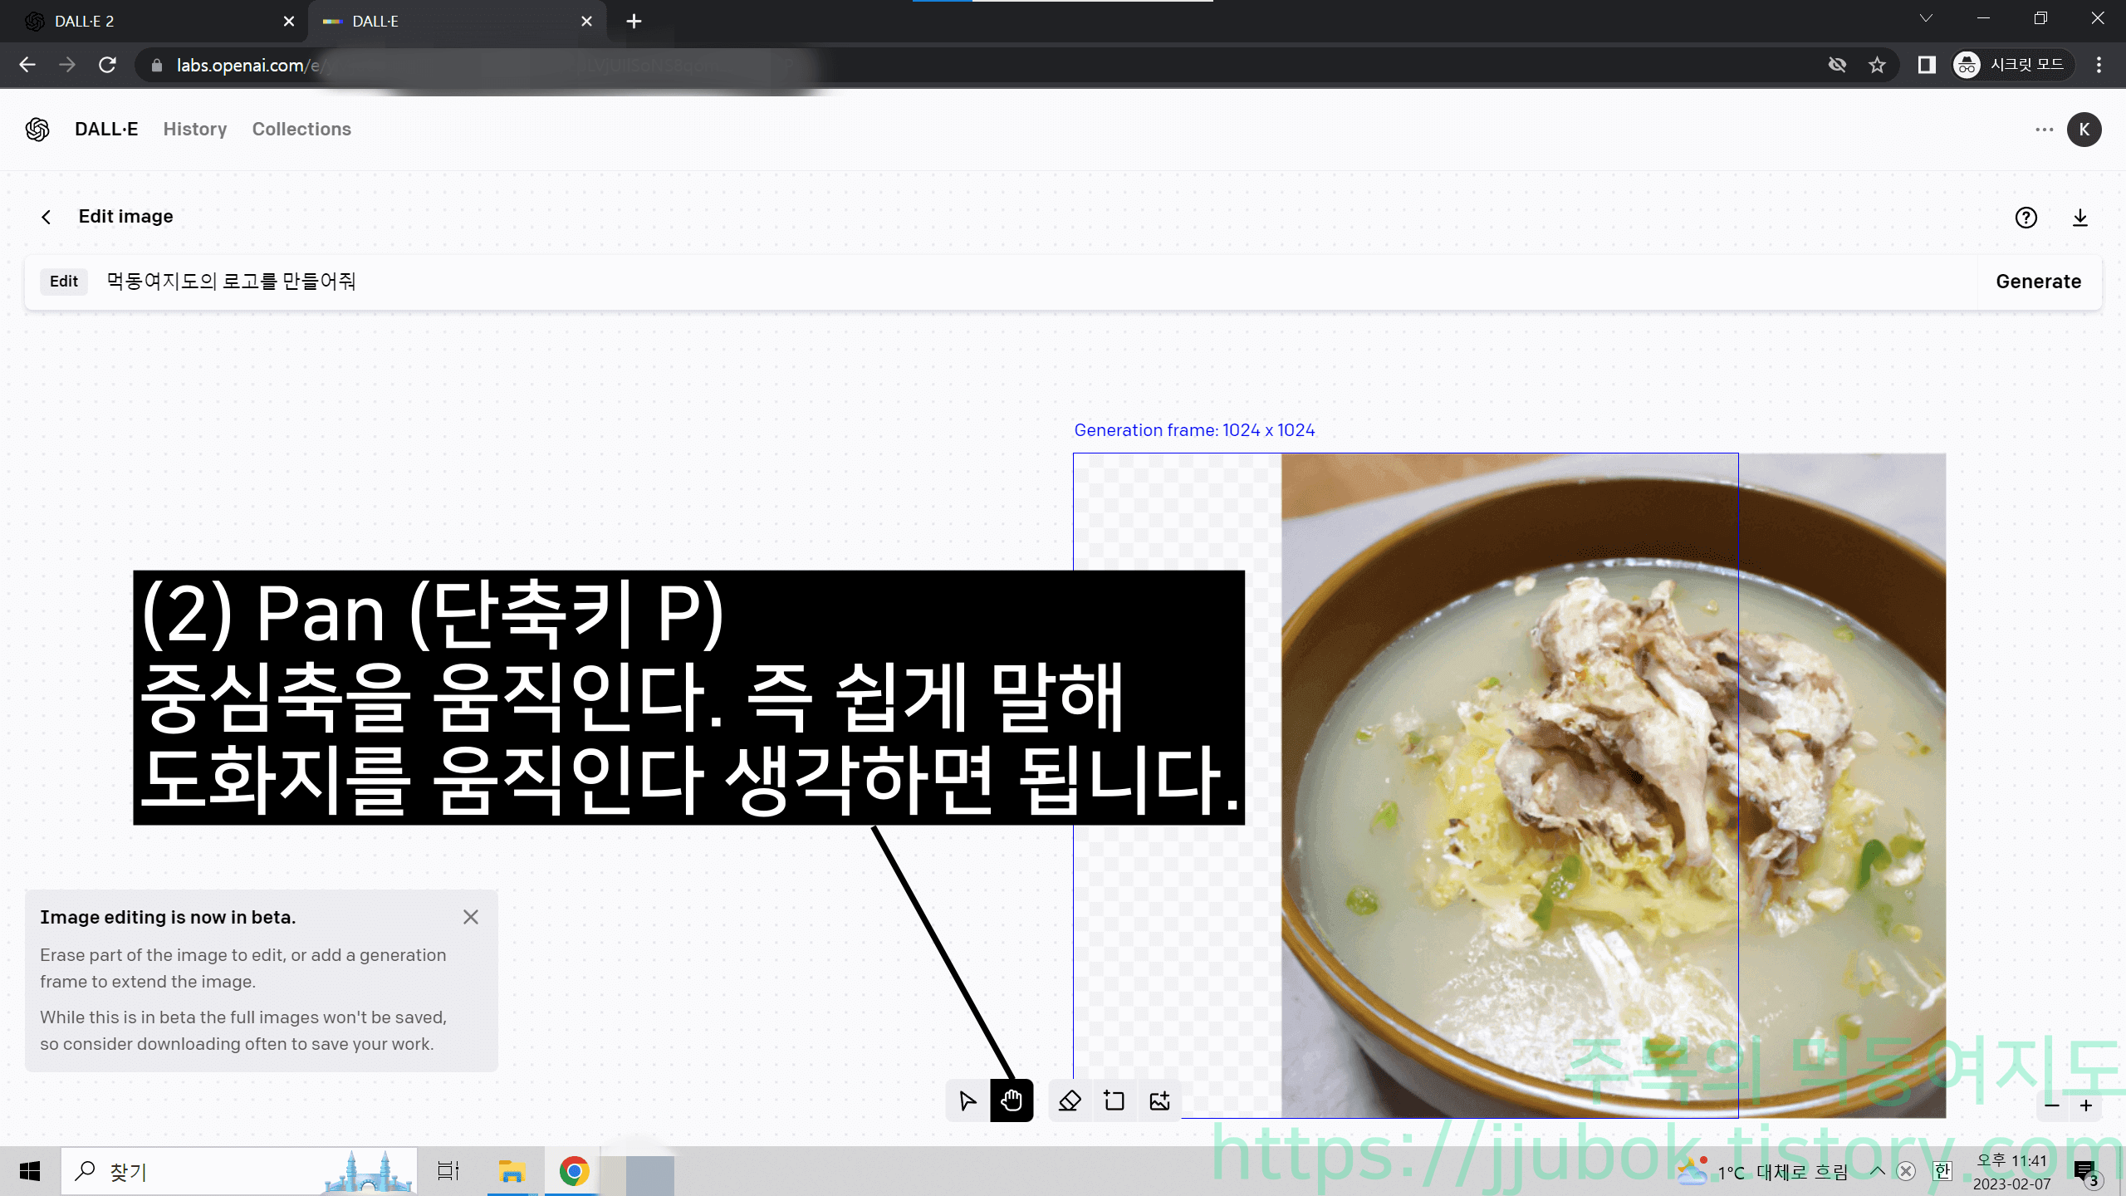The width and height of the screenshot is (2126, 1196).
Task: Pick the Eraser tool
Action: click(x=1070, y=1100)
